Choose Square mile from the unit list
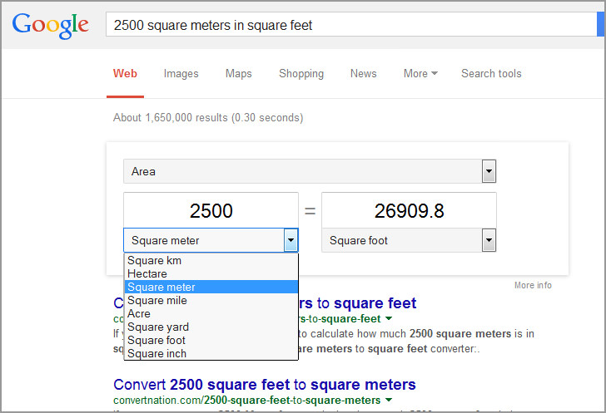The width and height of the screenshot is (606, 413). (211, 300)
